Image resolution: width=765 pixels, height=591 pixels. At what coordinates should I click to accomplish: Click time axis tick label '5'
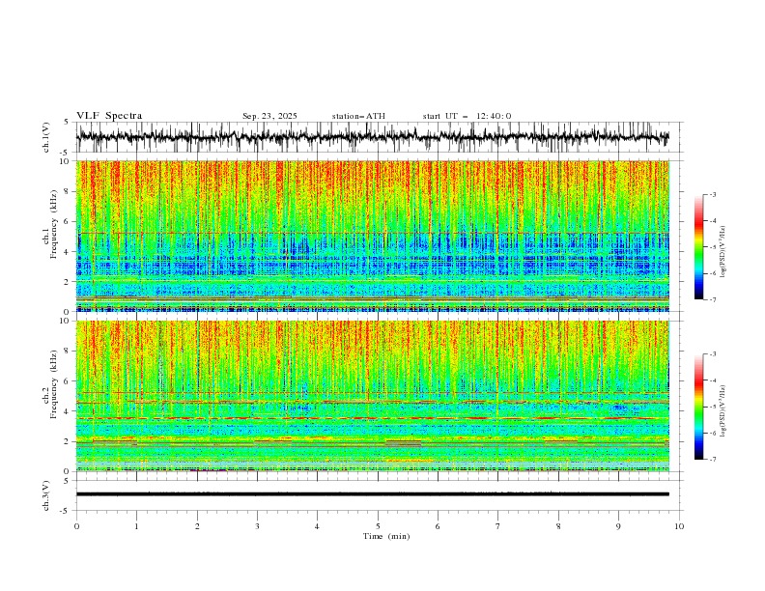click(378, 526)
